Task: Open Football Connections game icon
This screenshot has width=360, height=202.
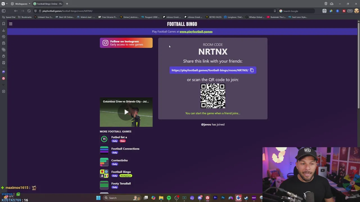Action: 104,150
